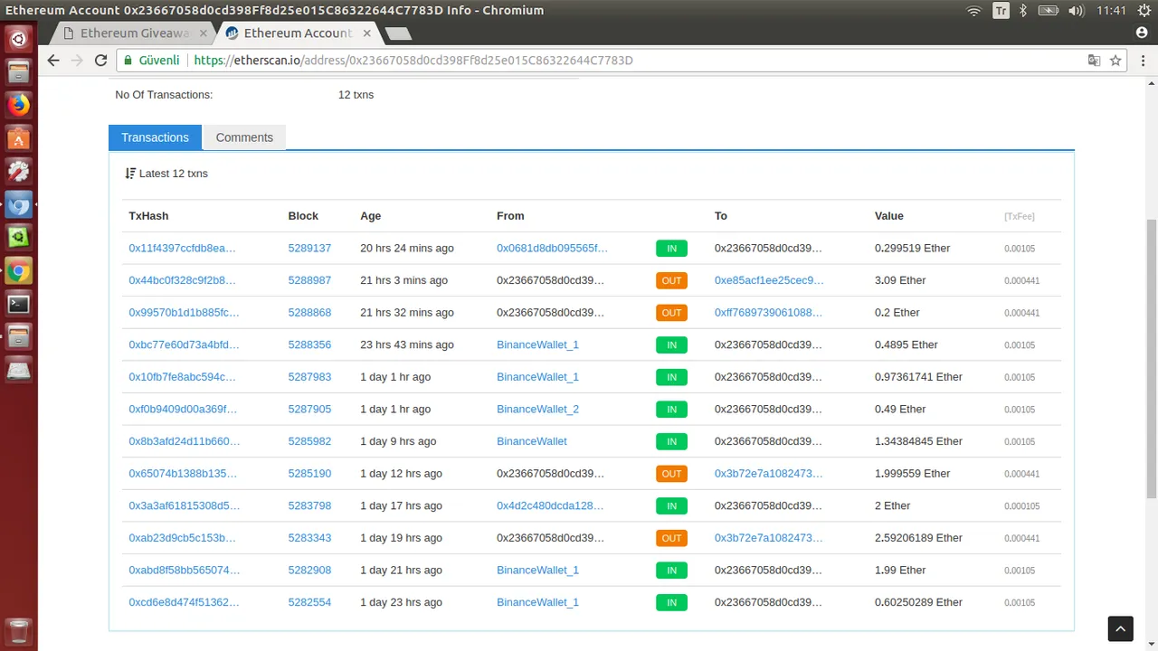Open BinanceWallet_1 in block 5288356 row
Screen dimensions: 1158x651
(x=537, y=344)
